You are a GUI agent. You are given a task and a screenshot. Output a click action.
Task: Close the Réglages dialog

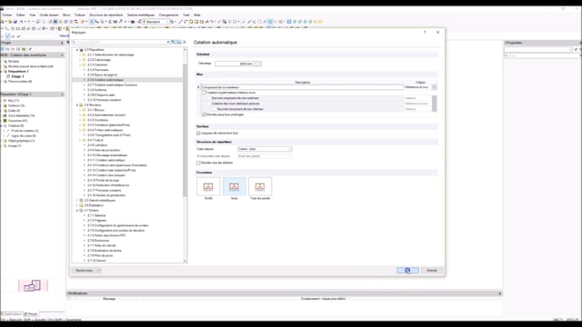[438, 33]
